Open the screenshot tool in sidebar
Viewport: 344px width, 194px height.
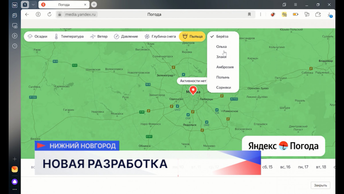15,26
